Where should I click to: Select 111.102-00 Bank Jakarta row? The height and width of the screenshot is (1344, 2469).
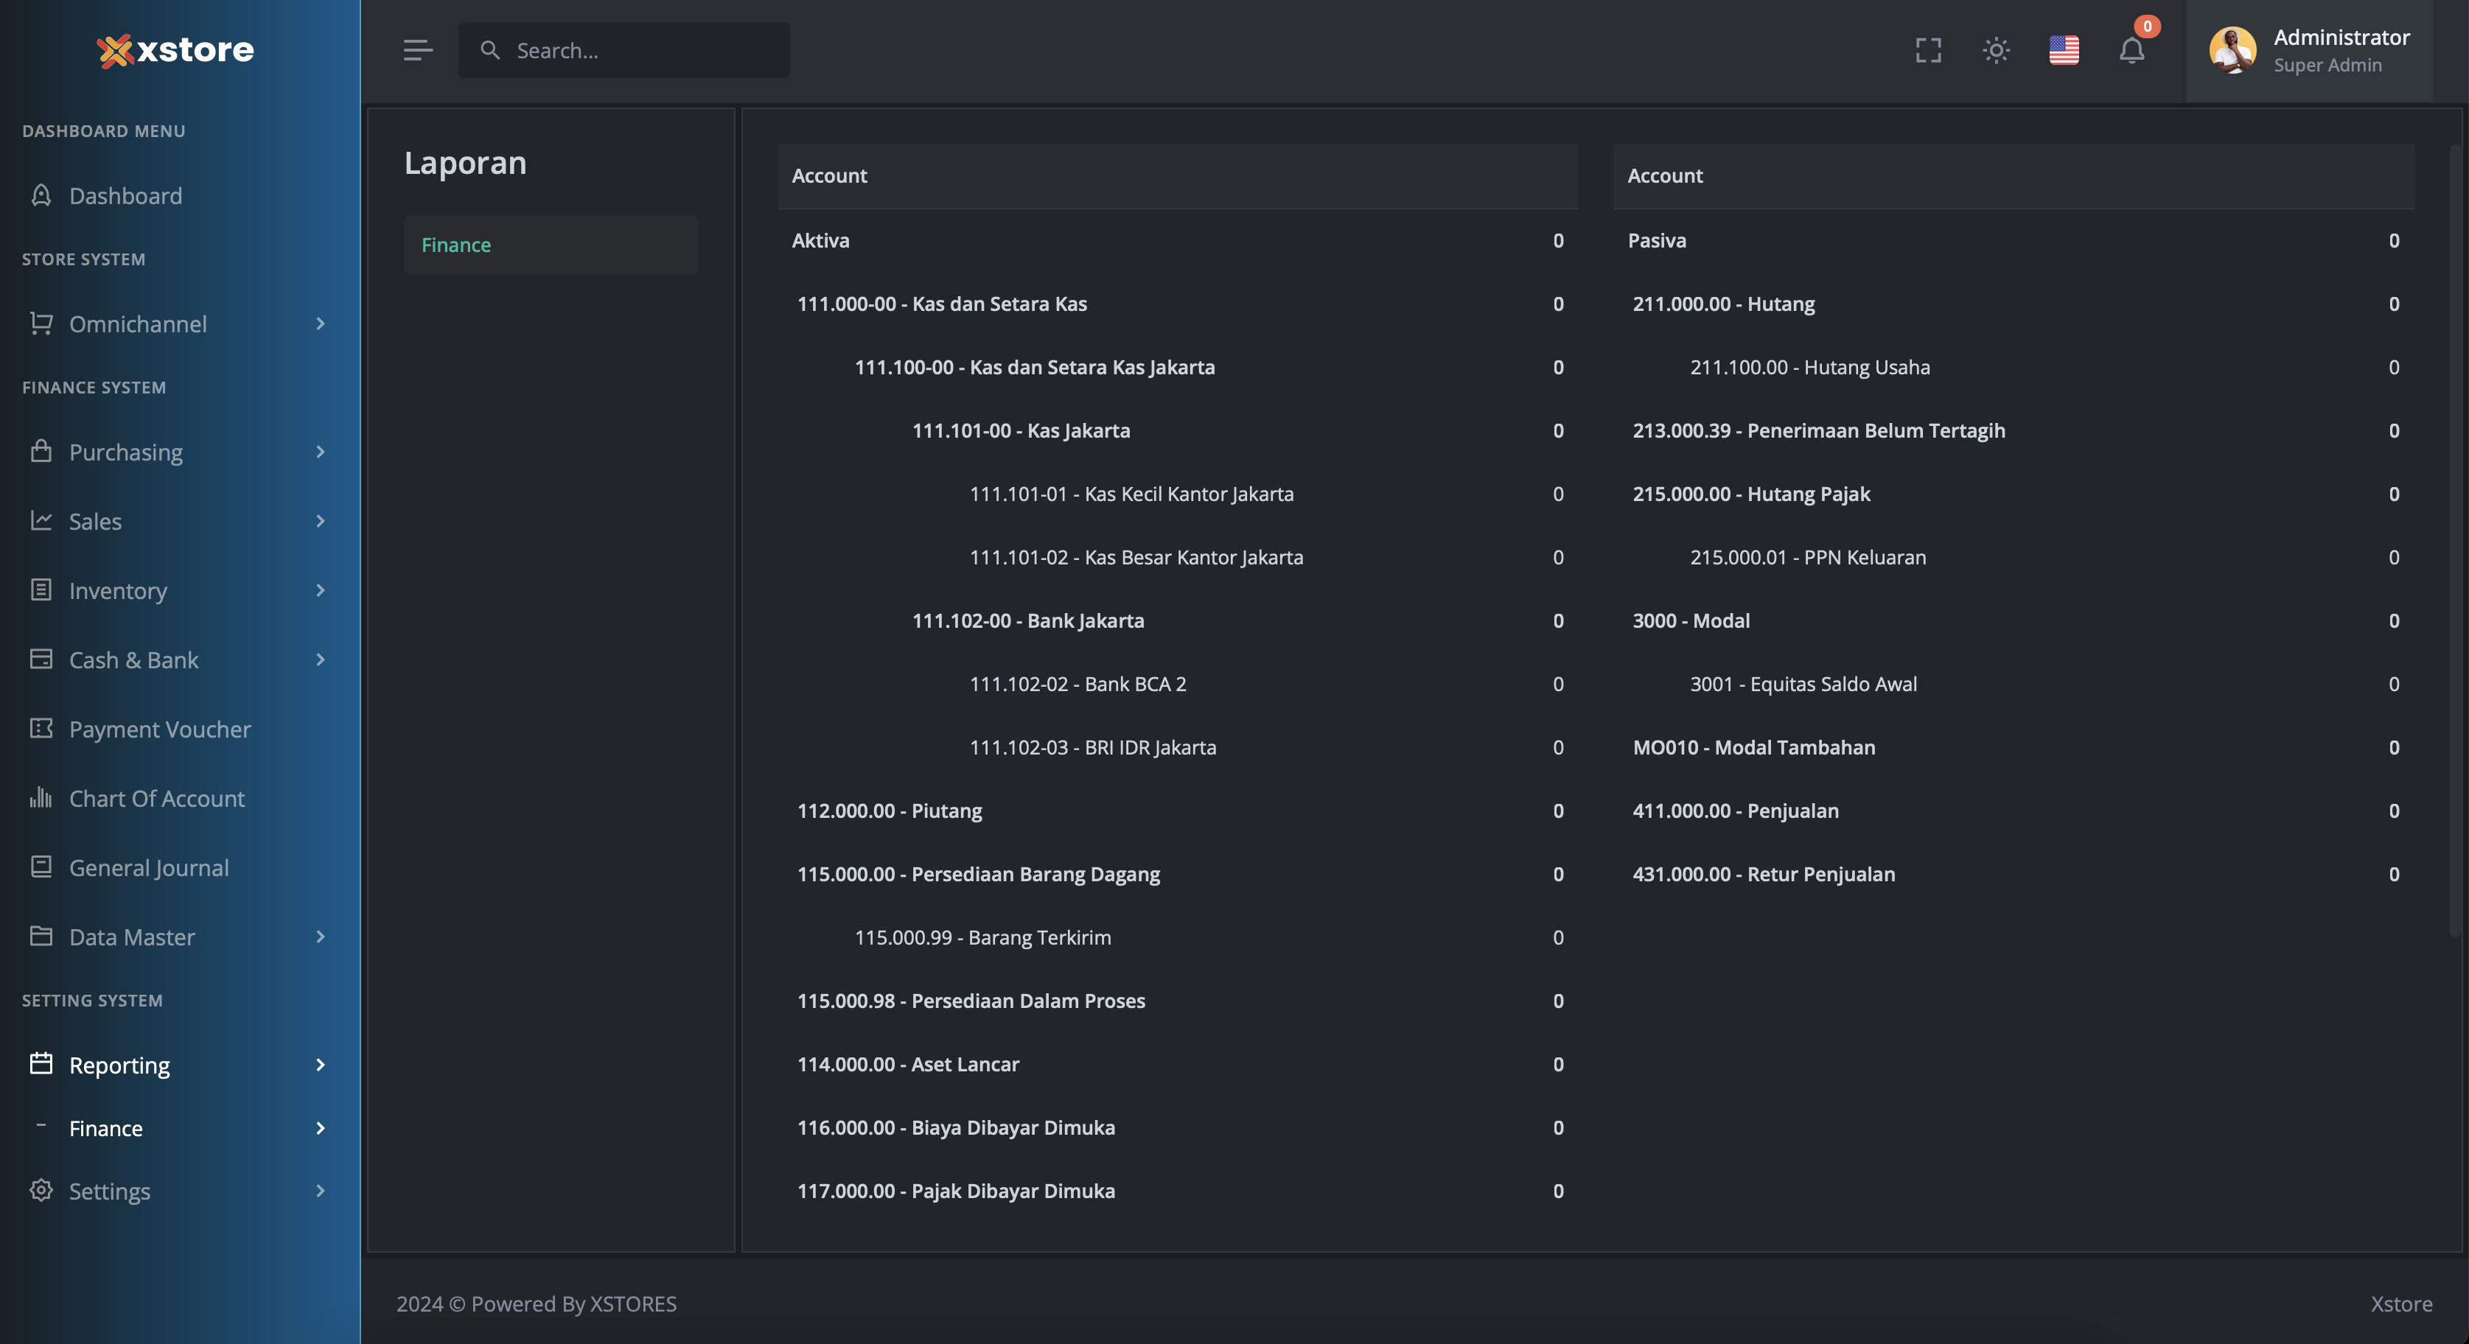click(x=1178, y=620)
